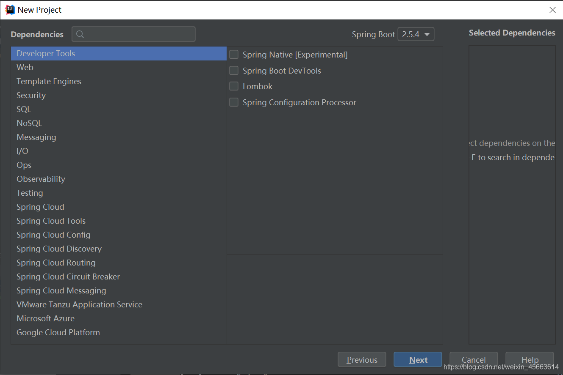
Task: Open the Spring Boot version dropdown
Action: pos(416,34)
